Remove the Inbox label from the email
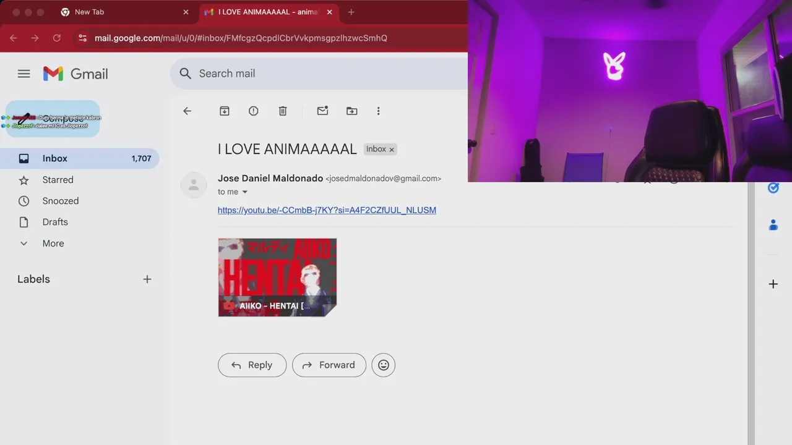 click(392, 150)
